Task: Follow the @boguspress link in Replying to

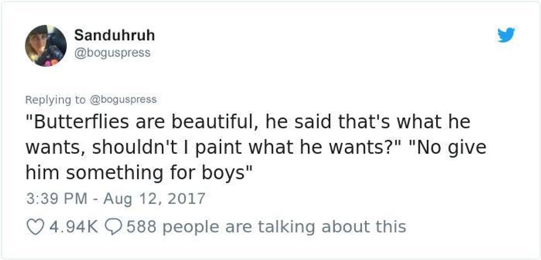Action: [123, 100]
